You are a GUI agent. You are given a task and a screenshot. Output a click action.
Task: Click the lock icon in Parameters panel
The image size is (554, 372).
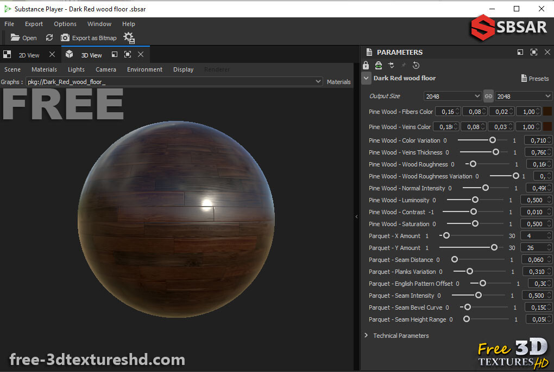coord(366,65)
